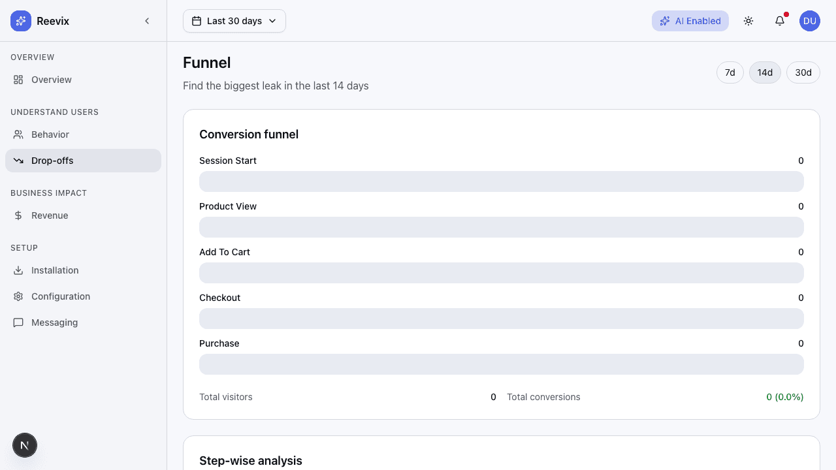Open the Behavior section icon

click(18, 134)
